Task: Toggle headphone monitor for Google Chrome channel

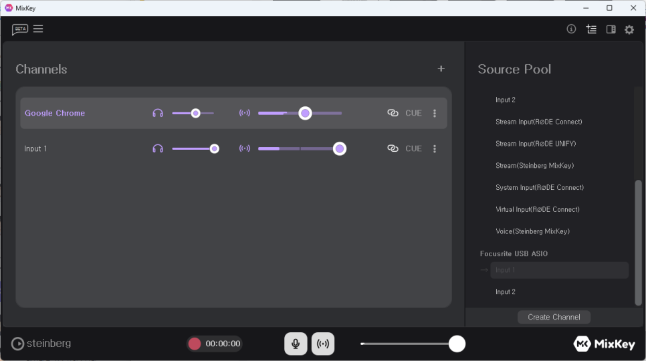Action: [158, 113]
